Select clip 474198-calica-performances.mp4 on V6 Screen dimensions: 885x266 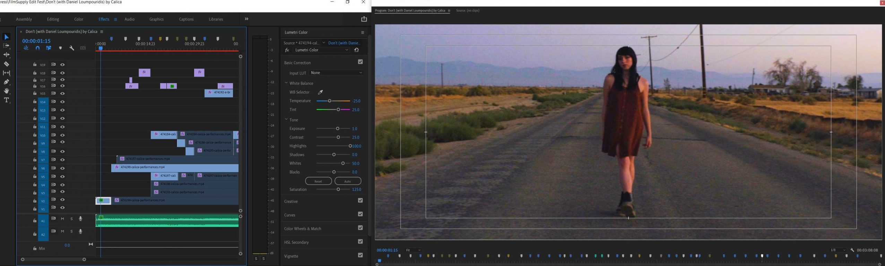click(175, 167)
